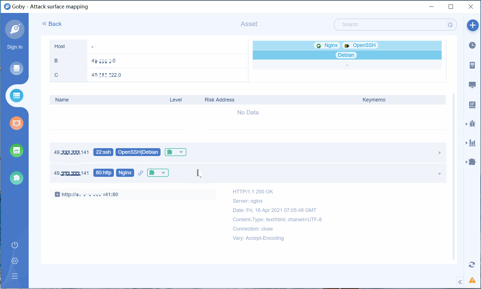Click 'Connection: close' header line
This screenshot has height=289, width=481.
253,229
